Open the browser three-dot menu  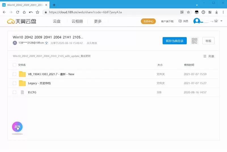pos(223,12)
